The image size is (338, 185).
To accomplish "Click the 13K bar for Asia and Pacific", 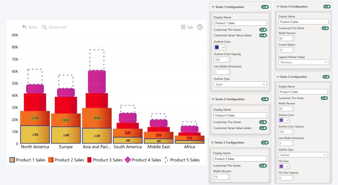I will coord(97,136).
